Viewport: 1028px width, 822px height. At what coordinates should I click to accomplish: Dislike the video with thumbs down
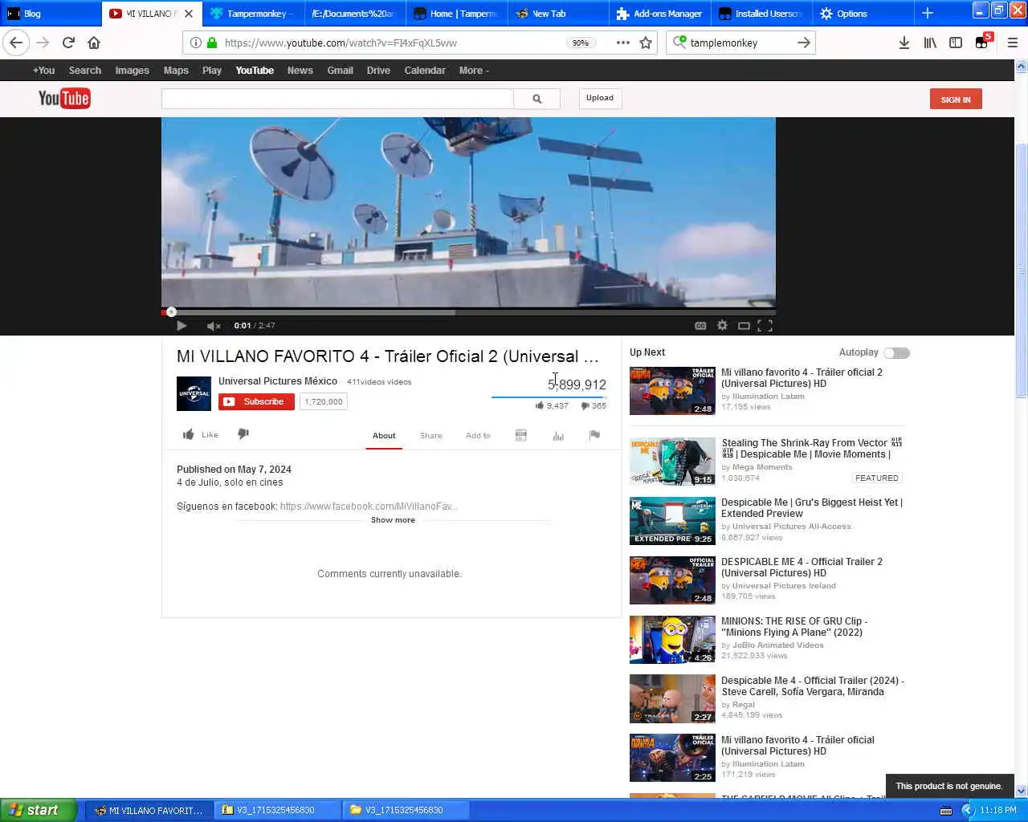(243, 434)
